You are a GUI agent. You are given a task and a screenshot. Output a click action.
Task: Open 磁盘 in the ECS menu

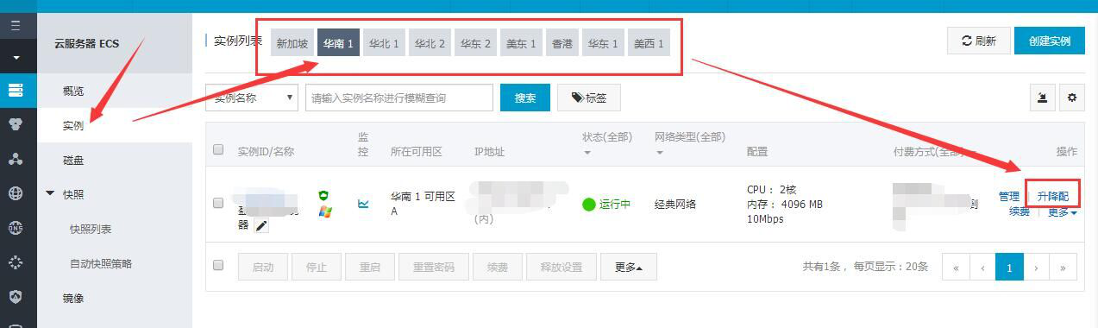[73, 161]
